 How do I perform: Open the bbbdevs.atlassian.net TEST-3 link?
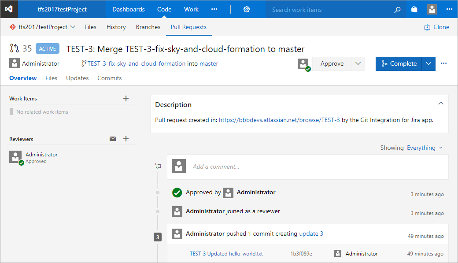[279, 120]
